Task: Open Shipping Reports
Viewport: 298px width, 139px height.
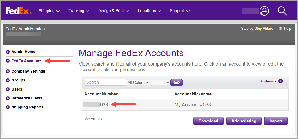Action: tap(28, 107)
